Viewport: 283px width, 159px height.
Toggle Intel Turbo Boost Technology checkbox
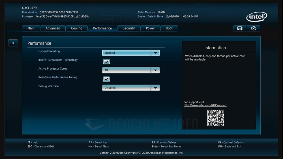tap(106, 62)
